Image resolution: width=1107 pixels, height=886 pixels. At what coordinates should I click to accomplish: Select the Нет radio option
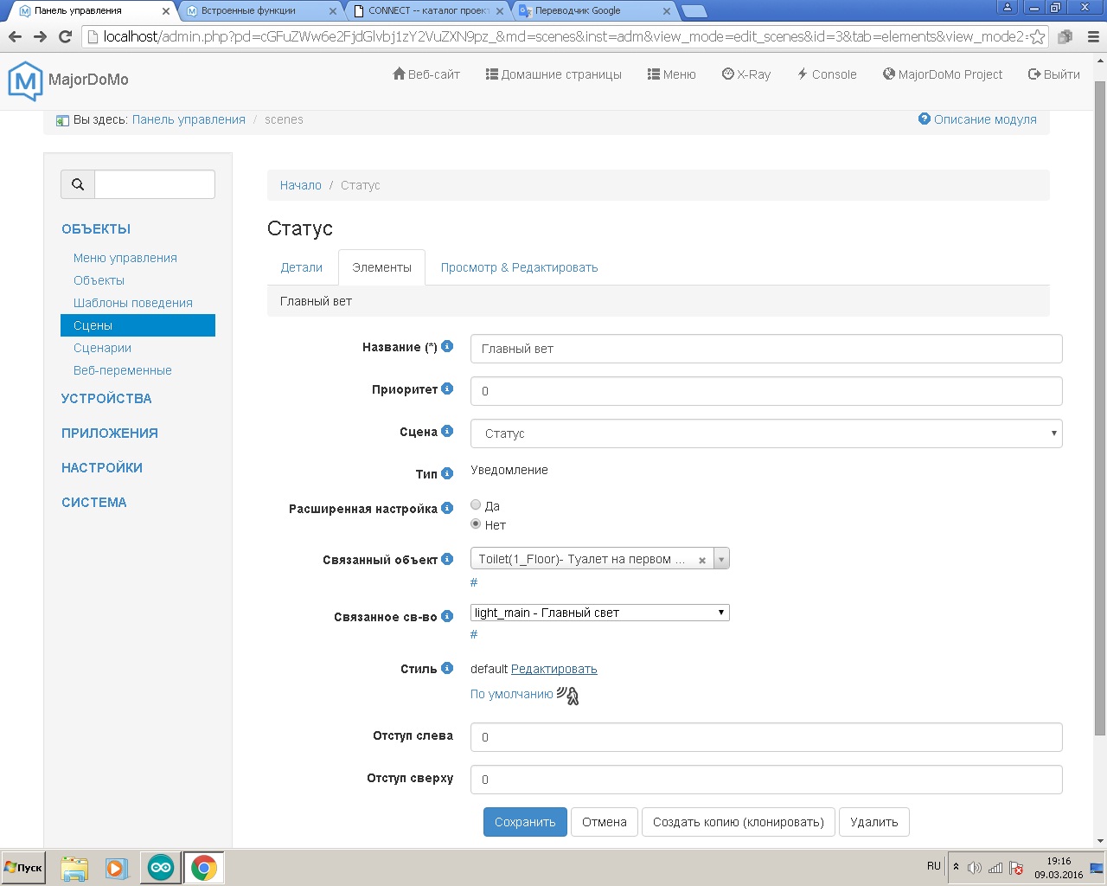(476, 523)
